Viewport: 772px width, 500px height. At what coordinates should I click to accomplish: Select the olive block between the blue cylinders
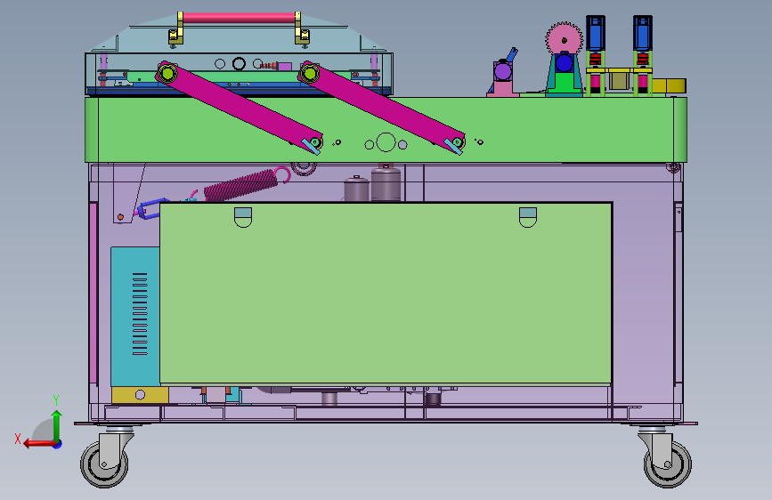[x=619, y=80]
